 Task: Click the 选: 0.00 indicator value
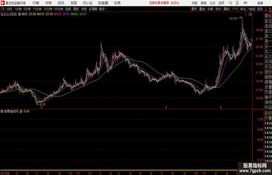24,111
